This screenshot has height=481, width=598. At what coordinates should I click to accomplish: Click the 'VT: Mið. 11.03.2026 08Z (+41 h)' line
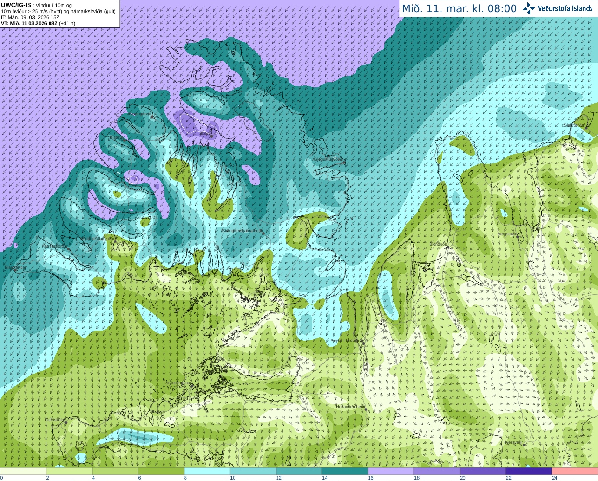(x=38, y=23)
